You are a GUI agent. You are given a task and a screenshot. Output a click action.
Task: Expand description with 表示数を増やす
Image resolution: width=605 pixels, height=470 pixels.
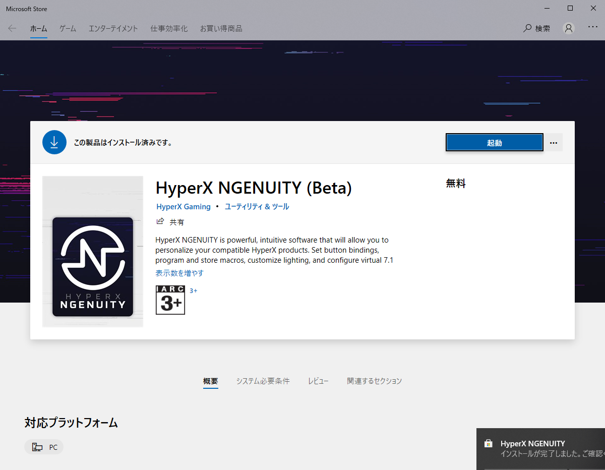(x=179, y=273)
